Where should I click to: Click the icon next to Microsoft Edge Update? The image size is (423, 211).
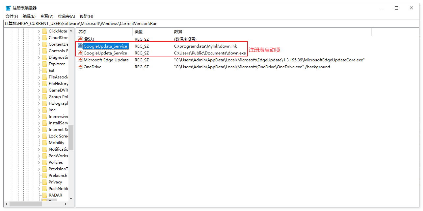point(80,60)
